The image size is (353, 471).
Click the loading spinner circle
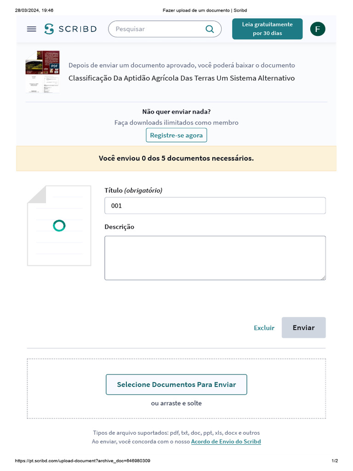pos(59,225)
